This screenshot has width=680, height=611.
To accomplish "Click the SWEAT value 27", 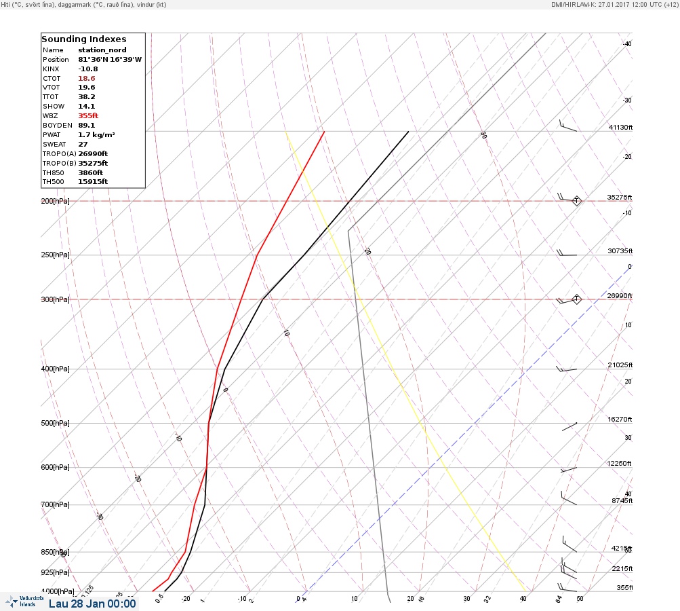I will 83,145.
